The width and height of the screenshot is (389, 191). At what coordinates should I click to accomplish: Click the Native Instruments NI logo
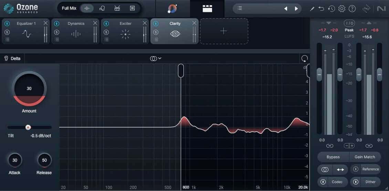(x=381, y=9)
